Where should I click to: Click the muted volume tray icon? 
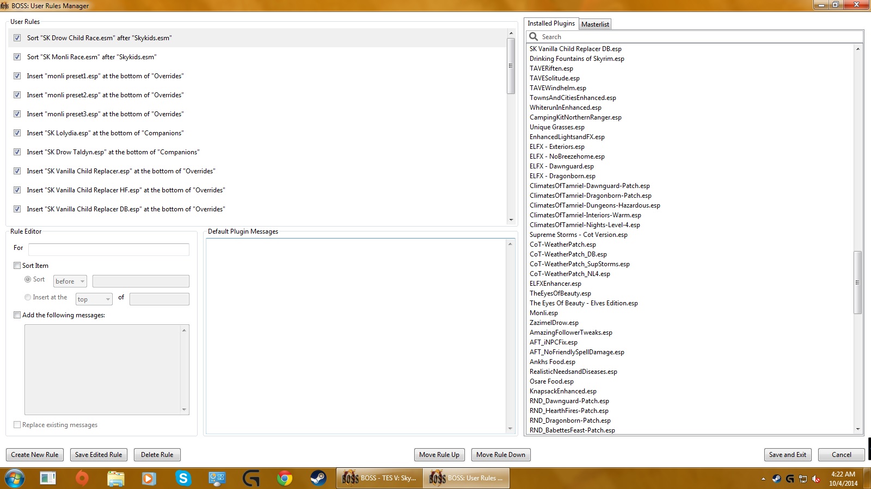[816, 479]
